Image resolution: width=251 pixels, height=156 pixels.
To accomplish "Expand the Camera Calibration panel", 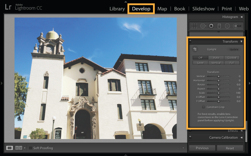I will pyautogui.click(x=241, y=137).
